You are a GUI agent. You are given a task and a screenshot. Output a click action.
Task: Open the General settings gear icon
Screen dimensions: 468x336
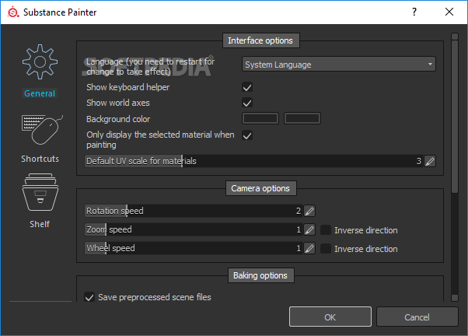[40, 61]
